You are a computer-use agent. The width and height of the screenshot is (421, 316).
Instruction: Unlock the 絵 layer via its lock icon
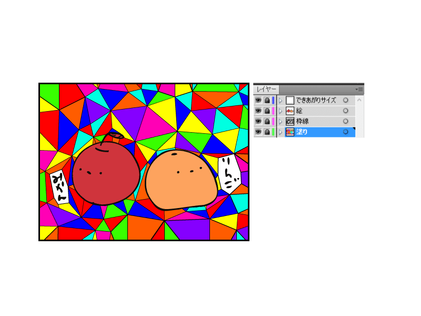point(267,111)
